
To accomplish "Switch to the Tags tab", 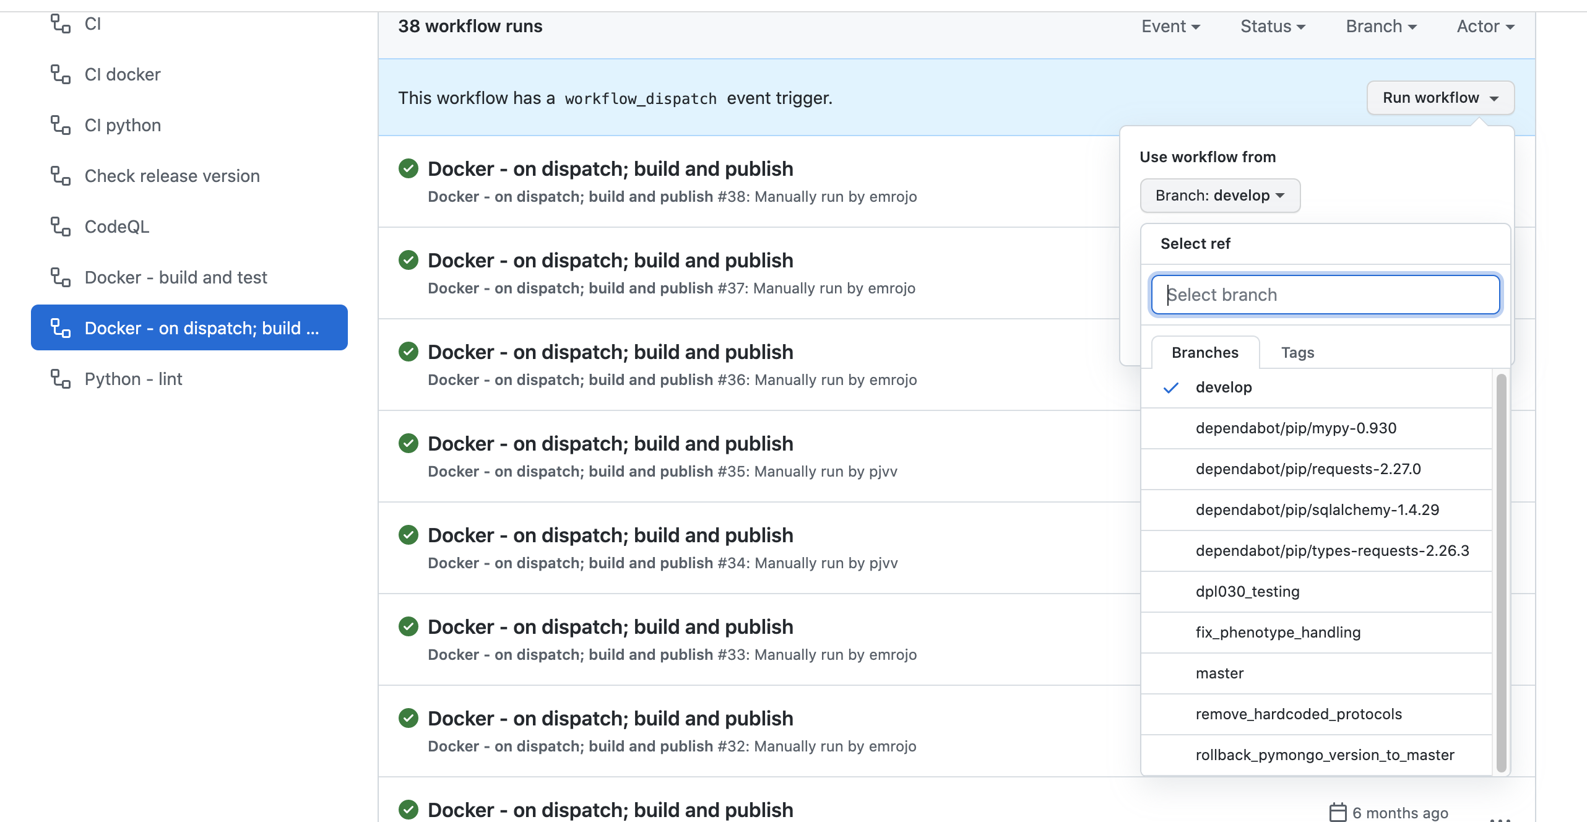I will coord(1297,353).
